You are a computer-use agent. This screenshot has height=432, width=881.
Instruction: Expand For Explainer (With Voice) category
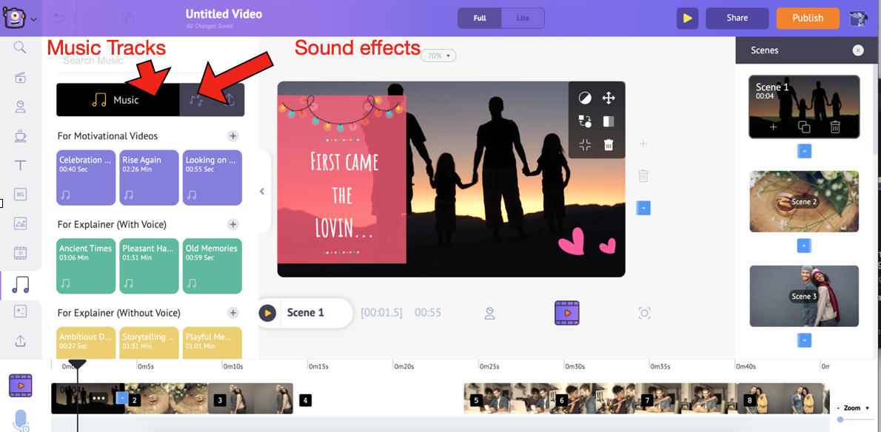[232, 224]
